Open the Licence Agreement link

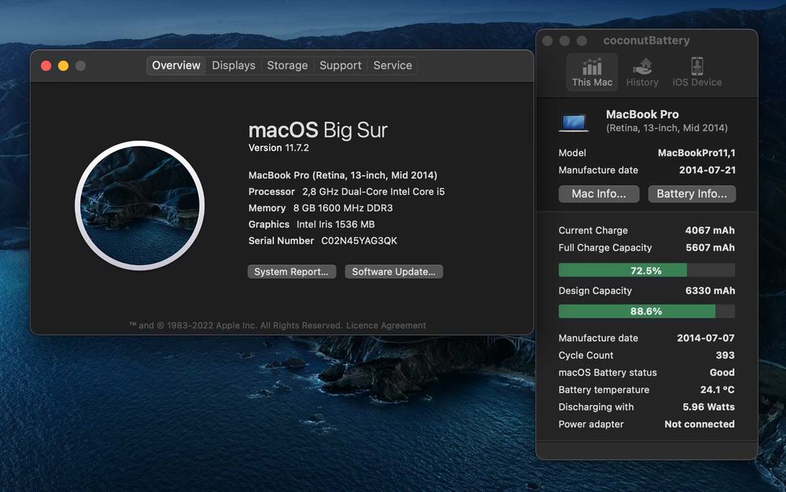tap(386, 325)
